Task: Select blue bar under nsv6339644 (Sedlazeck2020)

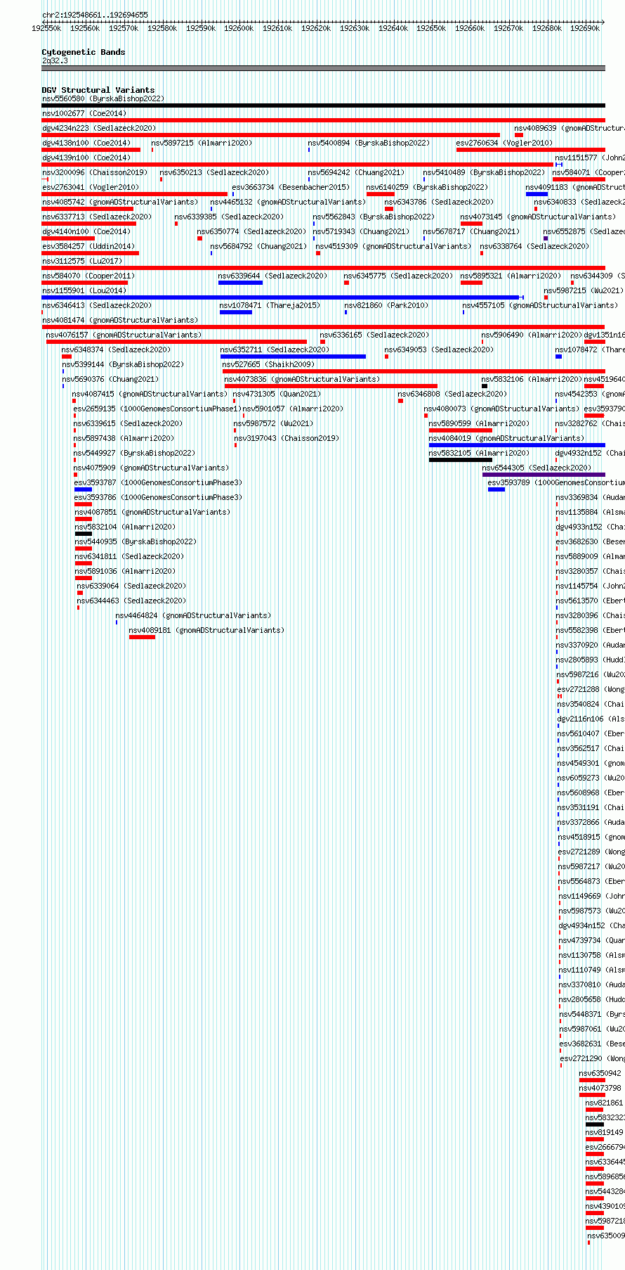Action: pos(240,283)
